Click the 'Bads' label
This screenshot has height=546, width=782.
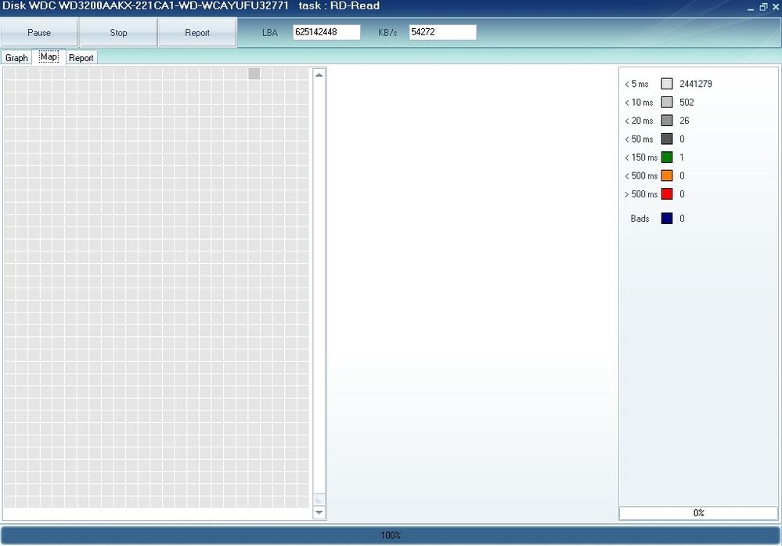pyautogui.click(x=640, y=219)
